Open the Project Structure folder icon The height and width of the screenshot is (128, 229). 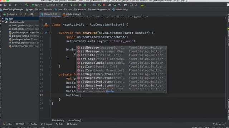coord(125,5)
